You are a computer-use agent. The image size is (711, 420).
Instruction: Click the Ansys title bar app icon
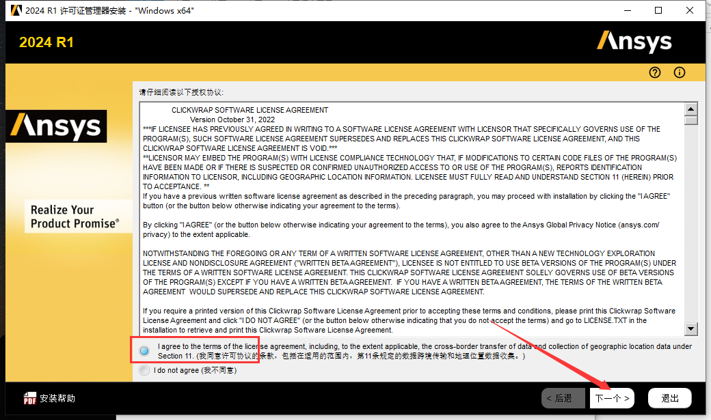(16, 10)
